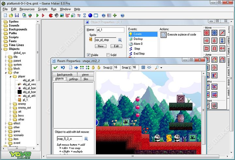This screenshot has height=160, width=235.
Task: Create a time line hourglass icon
Action: pyautogui.click(x=85, y=15)
